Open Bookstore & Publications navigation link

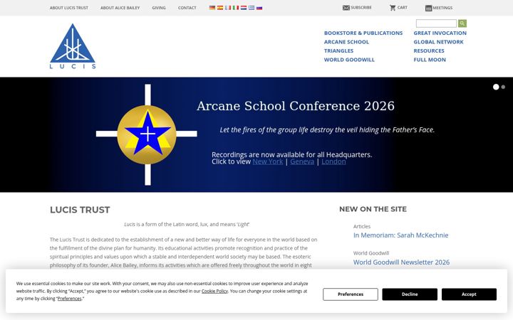[363, 33]
